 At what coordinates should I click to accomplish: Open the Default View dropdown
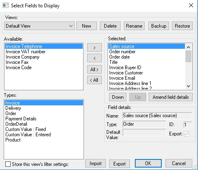(x=39, y=26)
